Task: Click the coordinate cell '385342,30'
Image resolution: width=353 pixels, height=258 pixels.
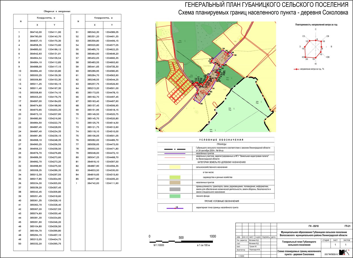Action: click(x=93, y=32)
